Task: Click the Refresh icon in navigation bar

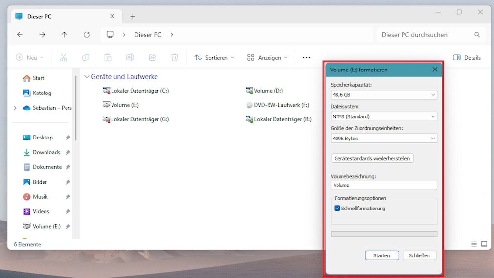Action: coord(87,35)
